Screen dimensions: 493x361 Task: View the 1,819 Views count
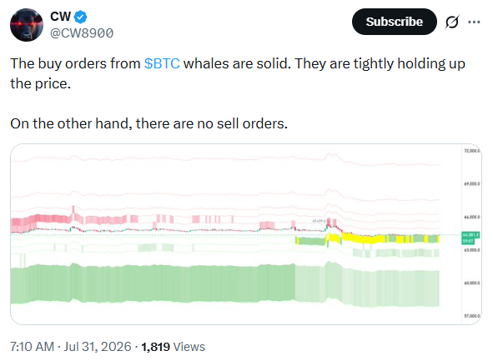173,347
